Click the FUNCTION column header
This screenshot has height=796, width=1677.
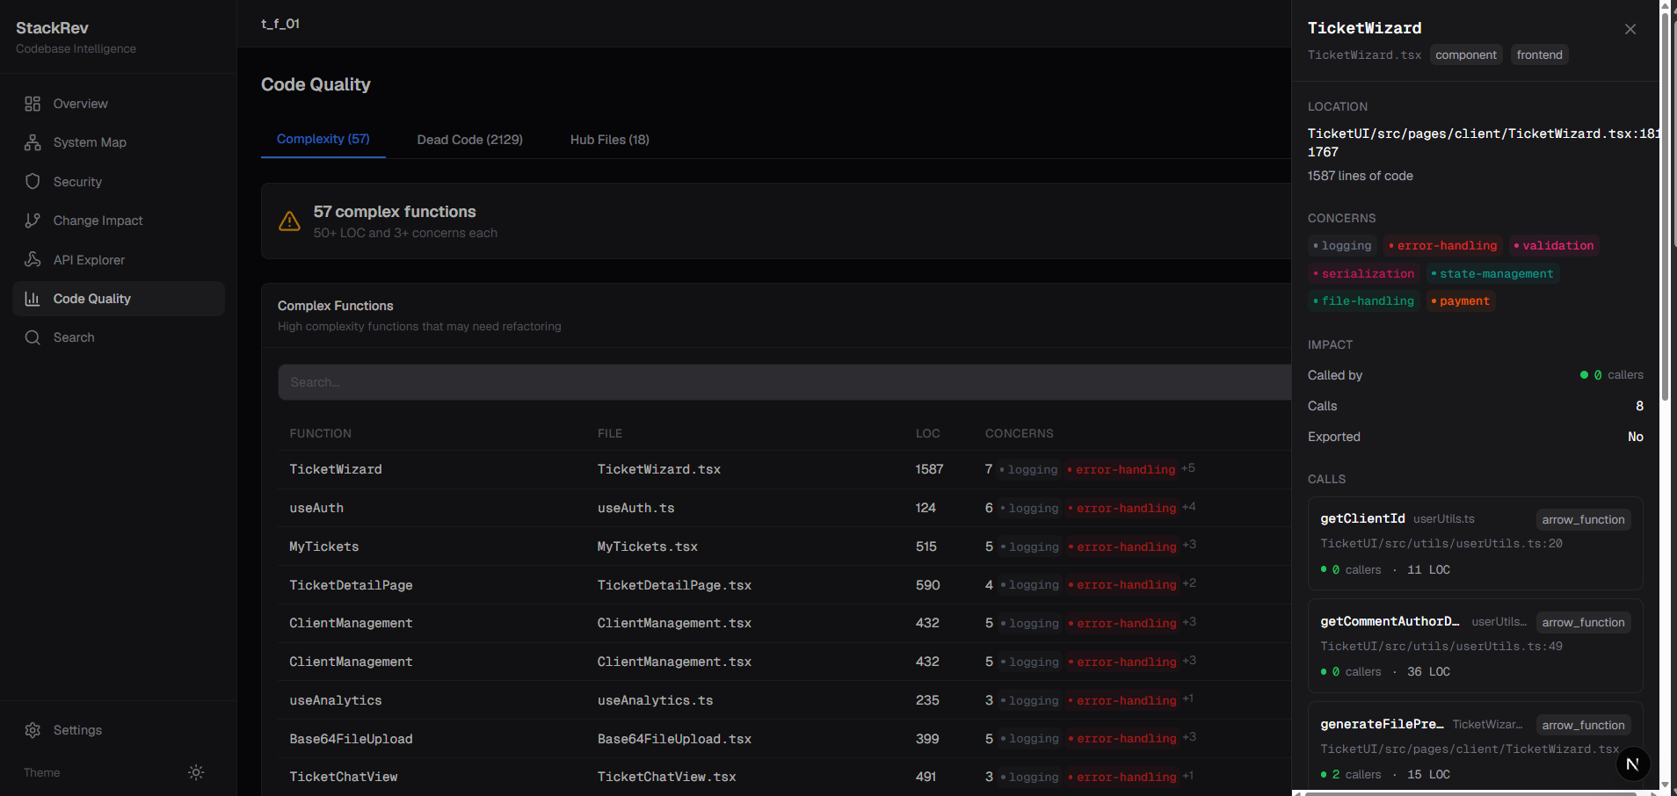coord(321,433)
